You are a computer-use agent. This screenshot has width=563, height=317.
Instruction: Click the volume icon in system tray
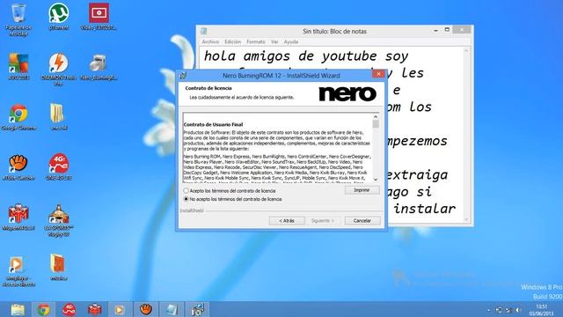click(x=518, y=310)
